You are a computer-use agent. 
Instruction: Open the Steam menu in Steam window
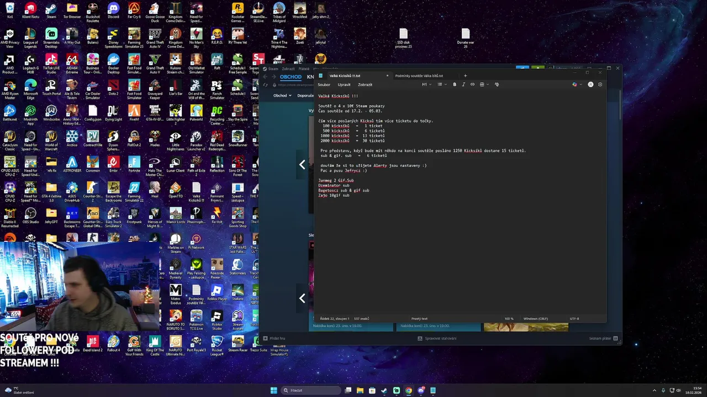pyautogui.click(x=273, y=69)
